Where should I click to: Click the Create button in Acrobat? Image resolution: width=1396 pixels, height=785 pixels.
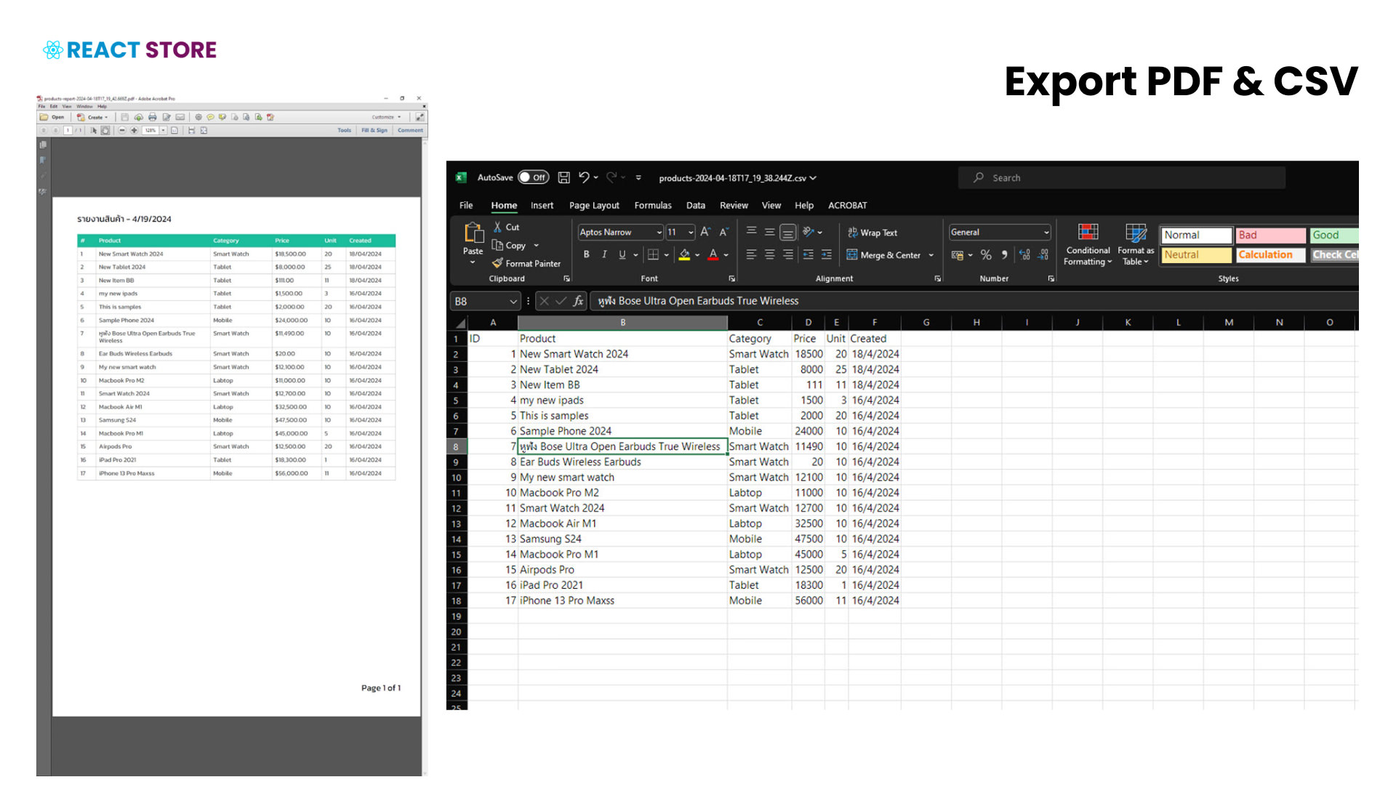pos(92,117)
